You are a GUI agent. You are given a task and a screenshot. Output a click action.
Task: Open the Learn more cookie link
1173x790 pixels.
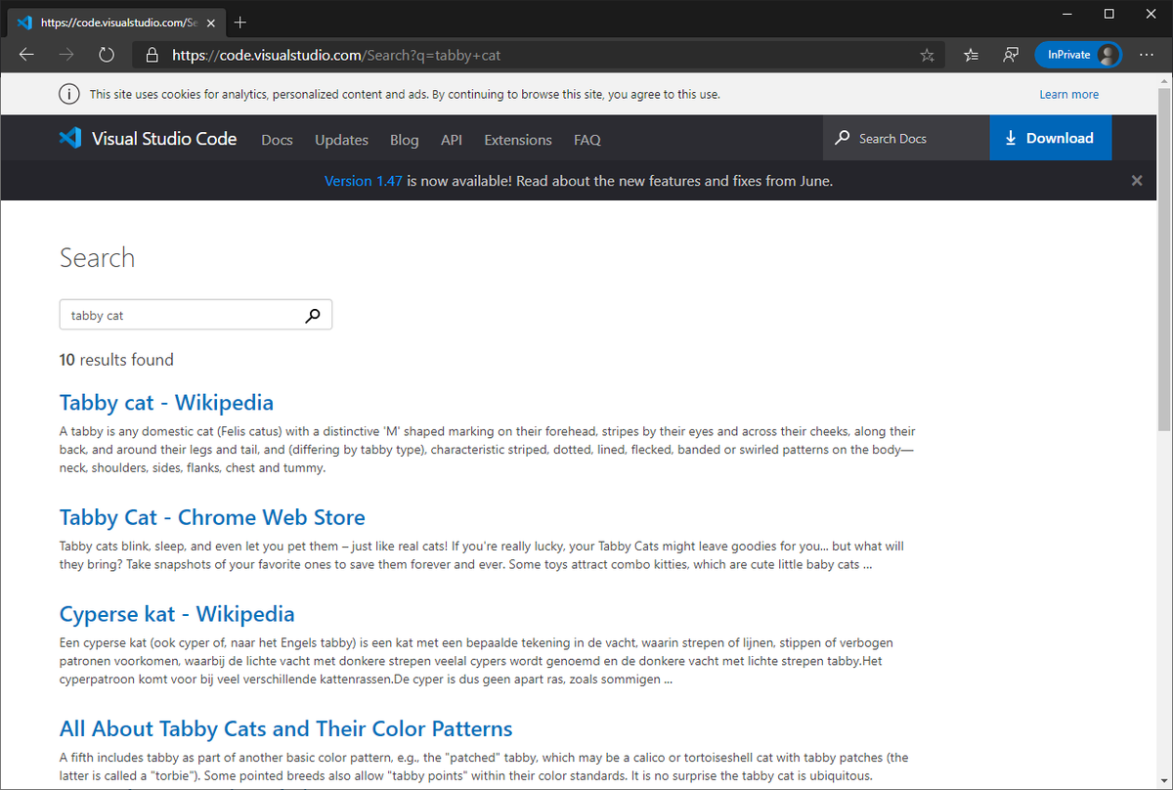coord(1068,95)
